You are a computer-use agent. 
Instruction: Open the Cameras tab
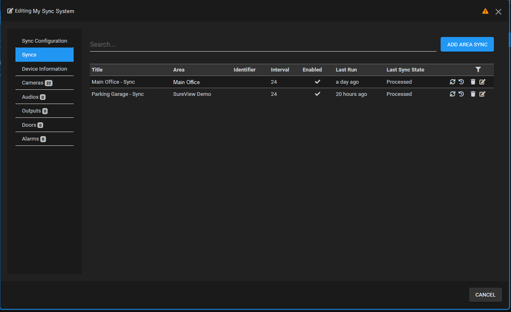tap(44, 83)
